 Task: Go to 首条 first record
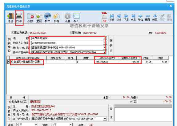click(112, 17)
